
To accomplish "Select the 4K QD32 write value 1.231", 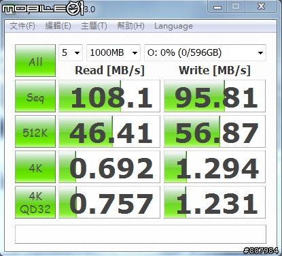I will tap(215, 202).
